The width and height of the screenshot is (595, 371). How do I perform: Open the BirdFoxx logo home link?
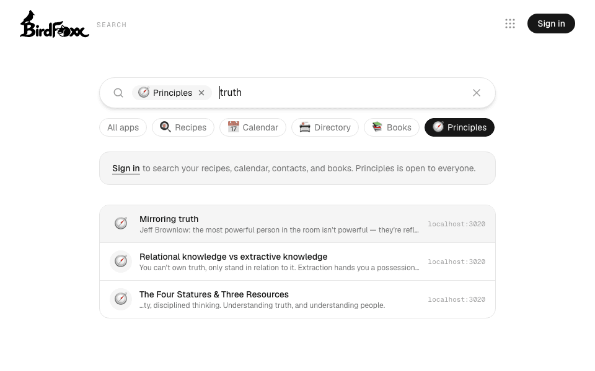click(55, 24)
